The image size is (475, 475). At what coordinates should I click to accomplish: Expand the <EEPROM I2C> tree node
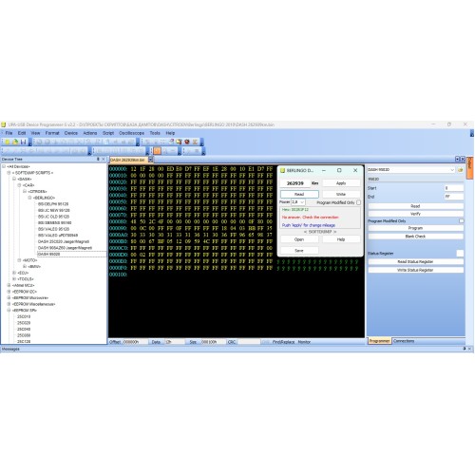[x=9, y=292]
